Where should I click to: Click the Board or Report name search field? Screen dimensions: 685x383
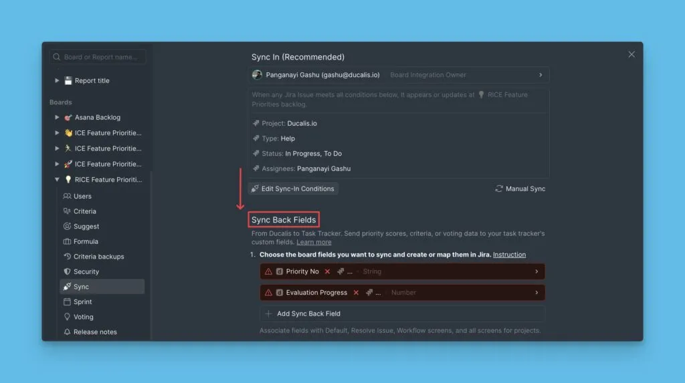[x=100, y=57]
